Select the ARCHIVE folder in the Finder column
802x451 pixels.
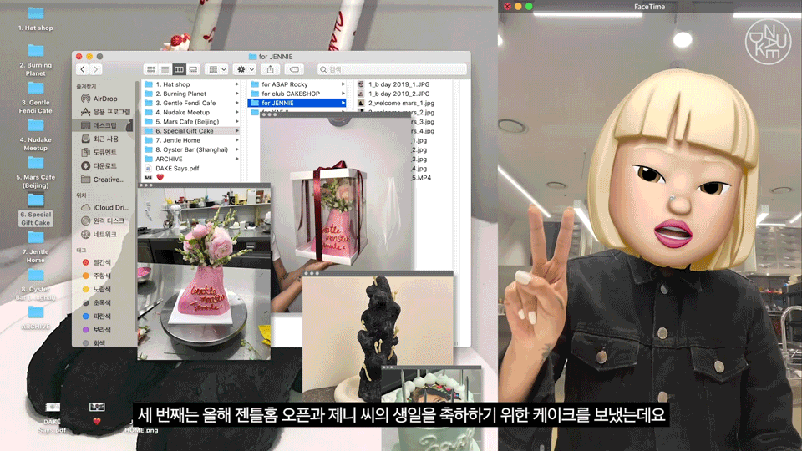pyautogui.click(x=190, y=159)
